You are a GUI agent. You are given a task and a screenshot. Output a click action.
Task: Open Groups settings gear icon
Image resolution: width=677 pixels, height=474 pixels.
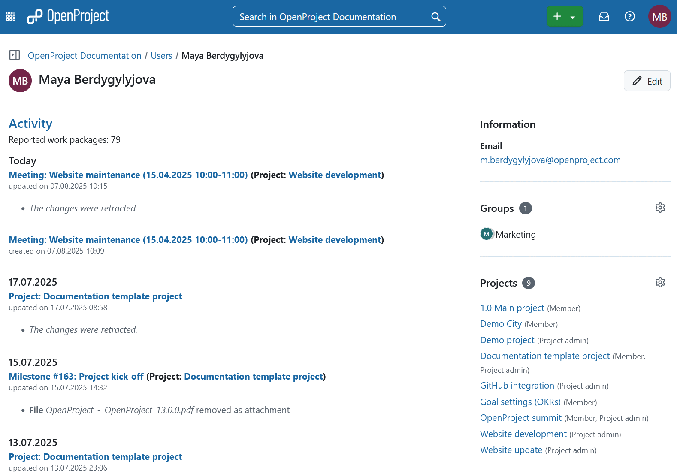point(660,208)
